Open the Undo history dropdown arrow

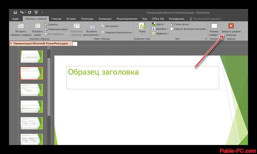pos(25,12)
